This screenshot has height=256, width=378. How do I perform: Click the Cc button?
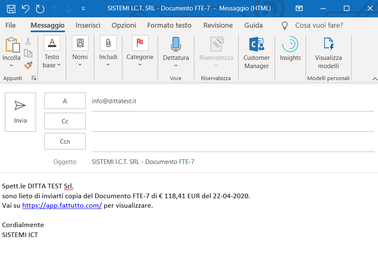[65, 121]
